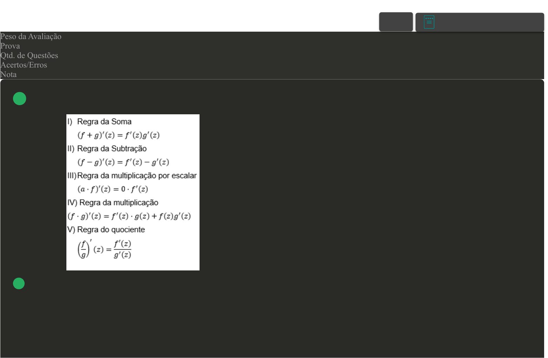
Task: Click the small blank dark button beside the document button
Action: 396,22
